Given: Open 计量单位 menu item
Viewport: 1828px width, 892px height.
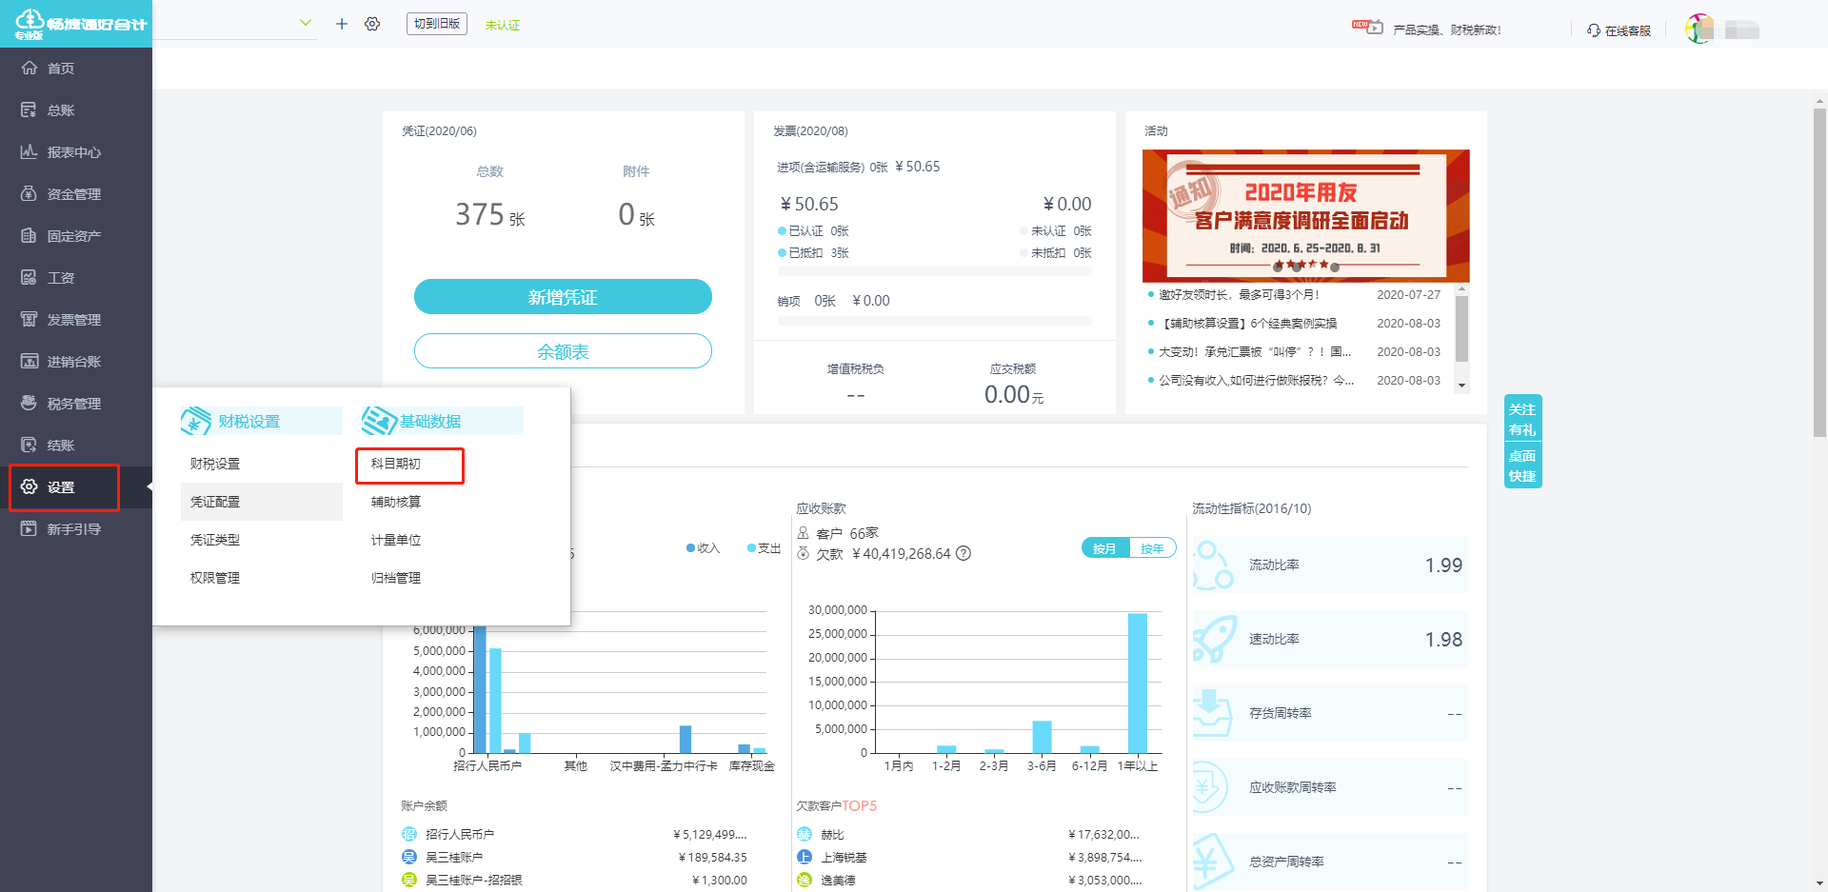Looking at the screenshot, I should point(396,540).
